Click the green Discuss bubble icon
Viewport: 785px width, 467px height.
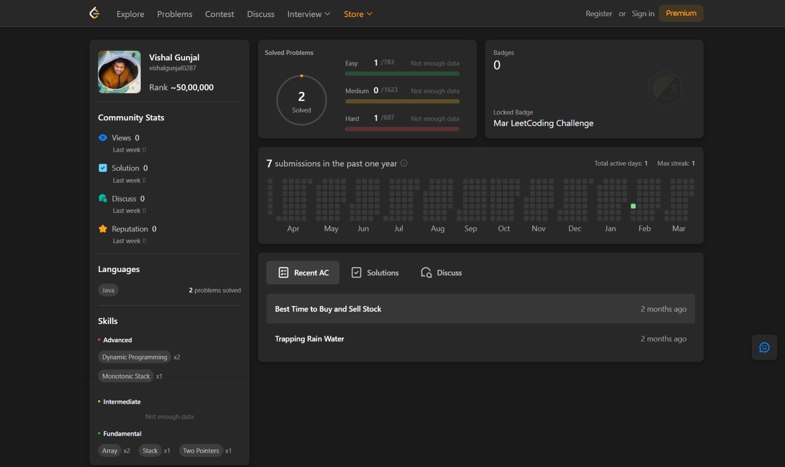point(103,198)
